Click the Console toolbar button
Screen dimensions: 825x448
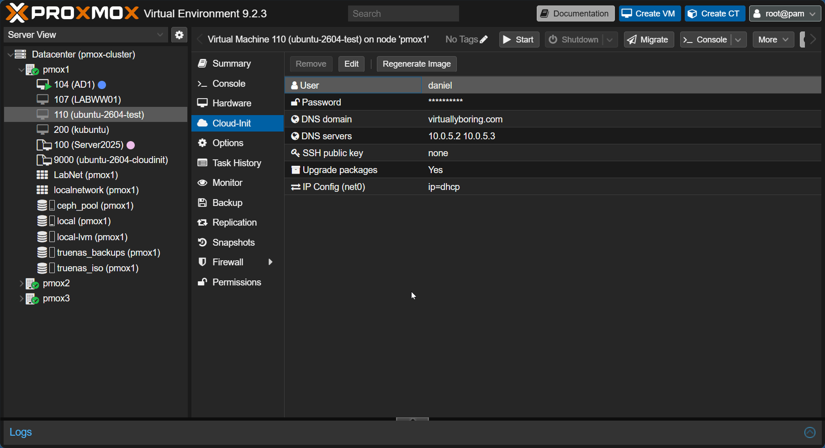coord(705,40)
